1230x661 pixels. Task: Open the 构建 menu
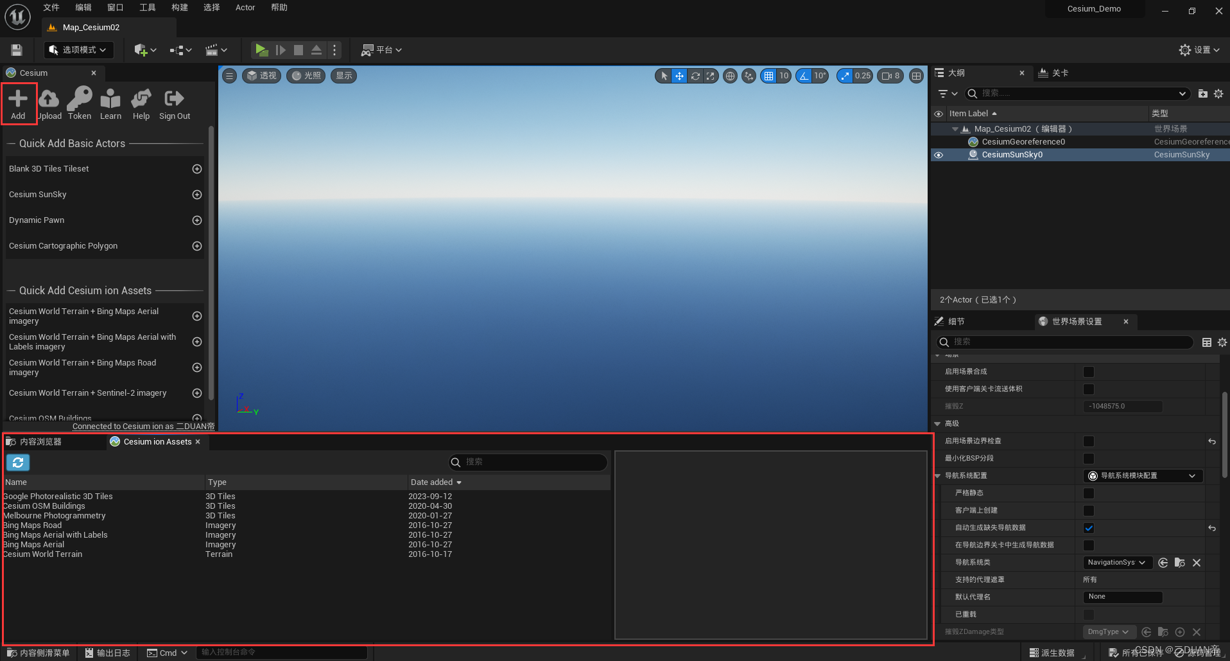click(x=180, y=8)
